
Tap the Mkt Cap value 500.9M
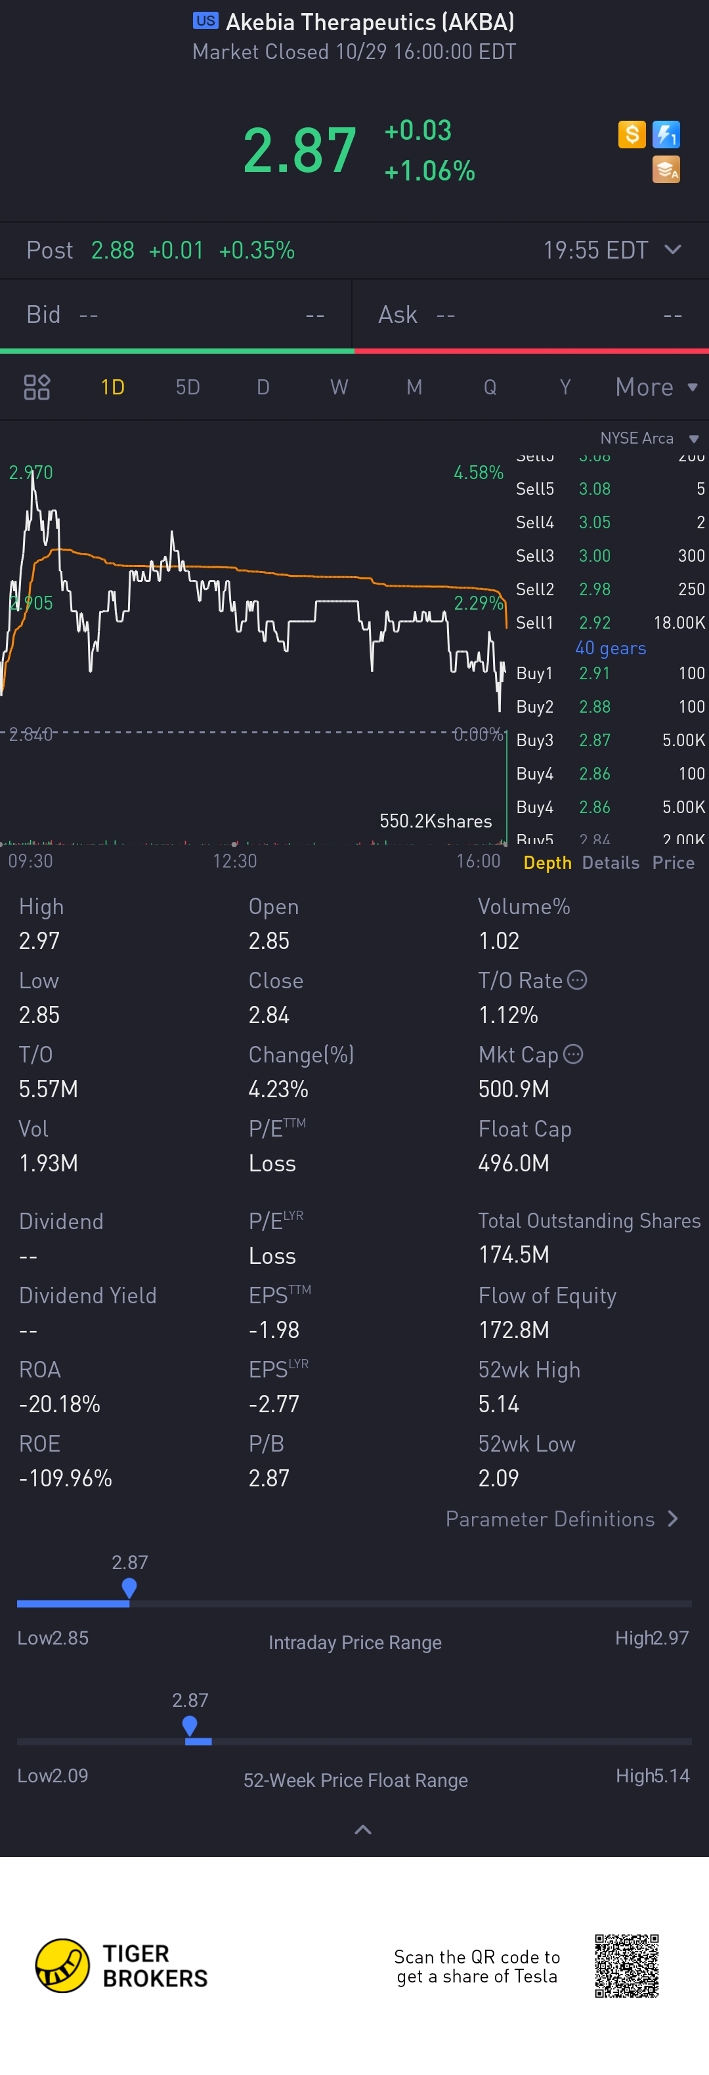[514, 1089]
